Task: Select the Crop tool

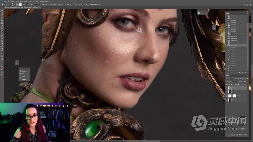Action: click(2, 21)
